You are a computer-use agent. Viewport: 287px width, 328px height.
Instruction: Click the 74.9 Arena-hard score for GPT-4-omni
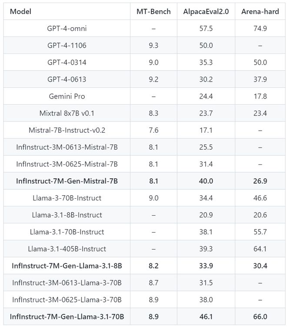tap(260, 29)
